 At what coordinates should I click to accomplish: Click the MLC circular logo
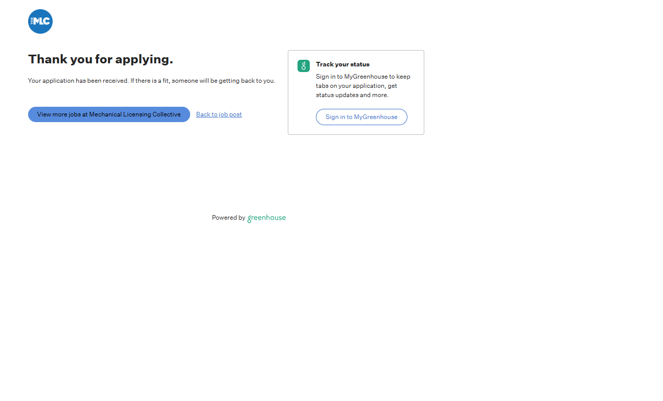pos(40,21)
